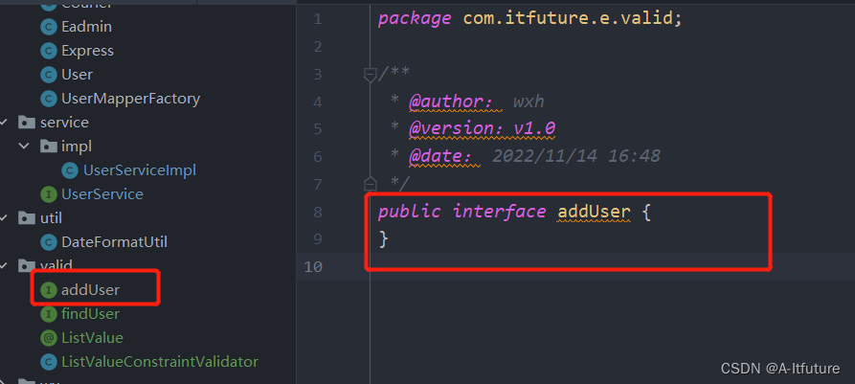Click the findUser interface icon
855x384 pixels.
pos(48,314)
